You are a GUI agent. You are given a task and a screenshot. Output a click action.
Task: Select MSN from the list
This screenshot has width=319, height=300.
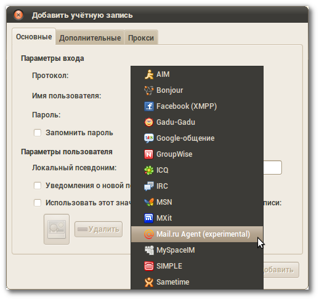pyautogui.click(x=197, y=202)
